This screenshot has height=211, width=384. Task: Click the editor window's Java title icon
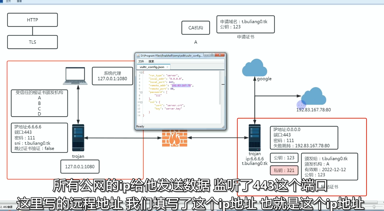[x=138, y=56]
